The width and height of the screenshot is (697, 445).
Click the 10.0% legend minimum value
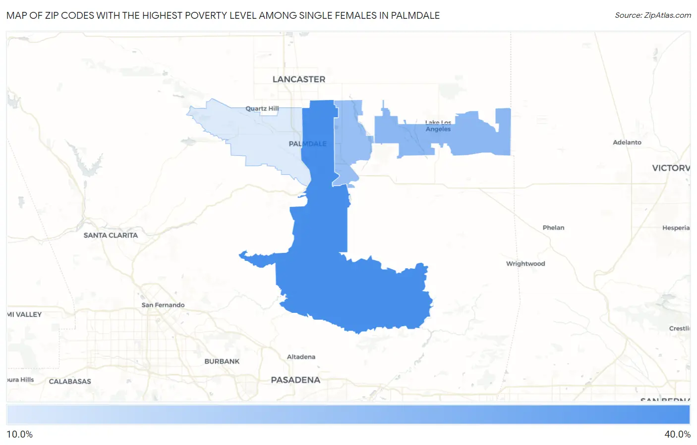(x=19, y=434)
